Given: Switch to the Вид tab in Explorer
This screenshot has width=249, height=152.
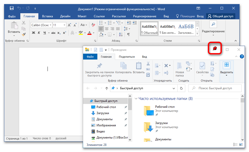Looking at the screenshot, I should coord(144,57).
